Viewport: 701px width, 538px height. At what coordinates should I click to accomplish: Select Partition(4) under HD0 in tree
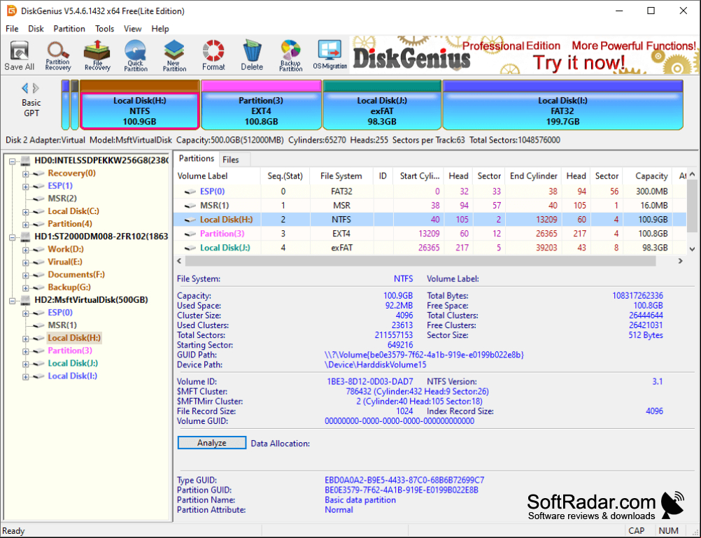[70, 224]
